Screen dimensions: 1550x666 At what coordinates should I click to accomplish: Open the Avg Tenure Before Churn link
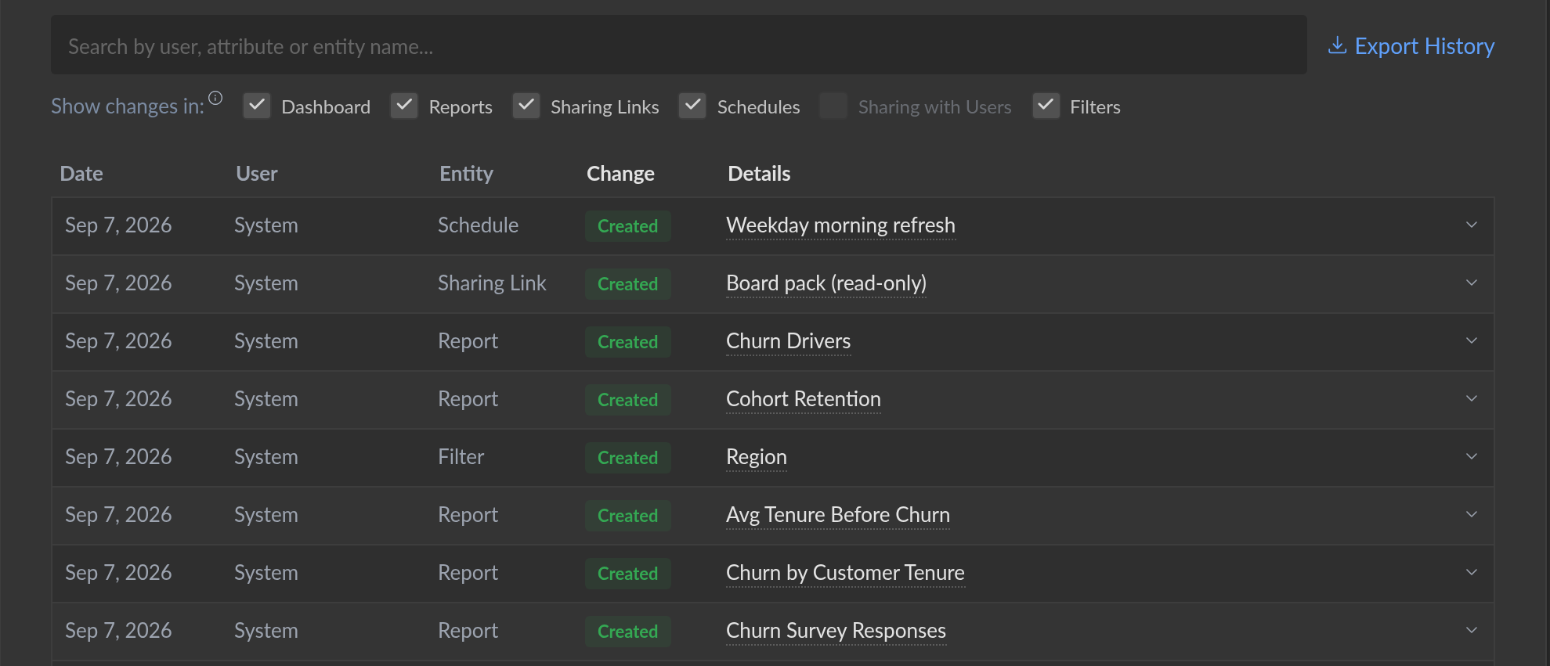point(838,515)
